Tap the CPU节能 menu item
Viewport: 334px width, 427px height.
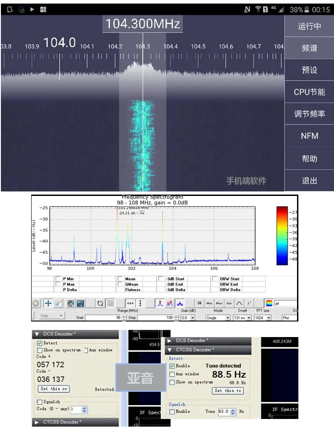coord(309,92)
